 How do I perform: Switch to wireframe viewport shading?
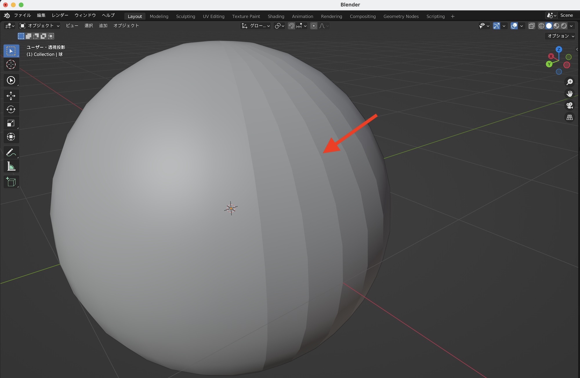point(541,26)
